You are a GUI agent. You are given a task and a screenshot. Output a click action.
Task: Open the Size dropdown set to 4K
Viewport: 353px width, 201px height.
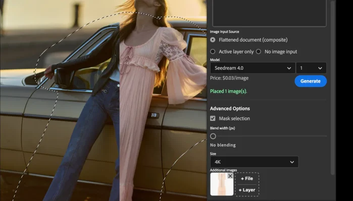point(254,162)
